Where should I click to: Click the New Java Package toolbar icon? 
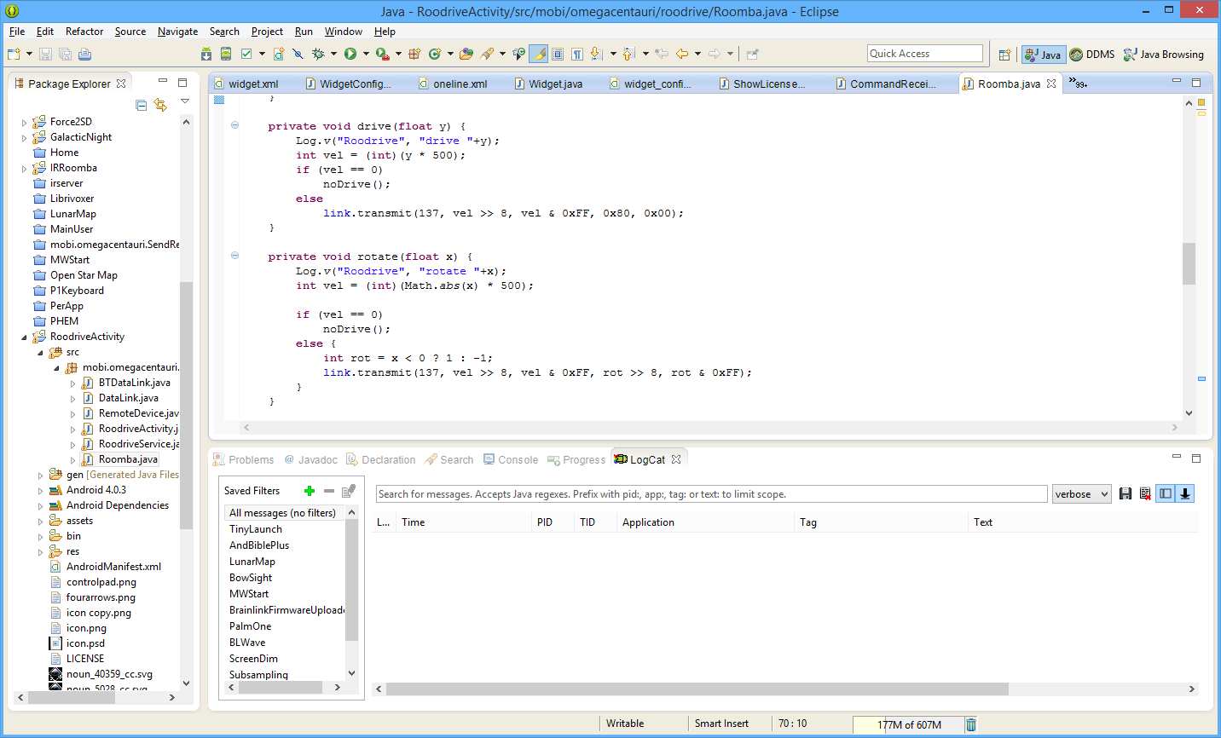[x=414, y=54]
